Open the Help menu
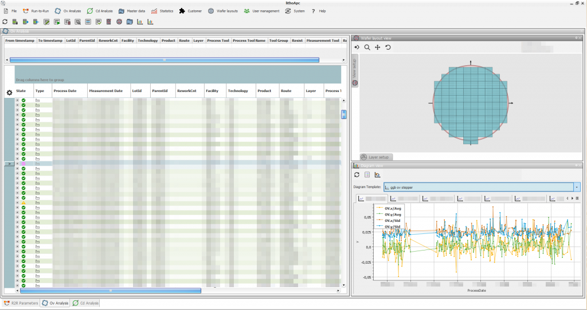The height and width of the screenshot is (310, 587). [x=319, y=11]
